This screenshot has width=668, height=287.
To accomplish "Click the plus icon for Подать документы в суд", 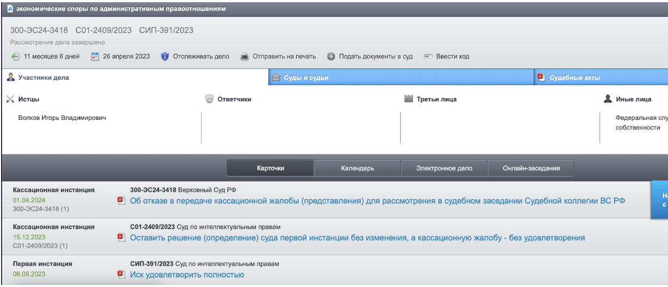I will [331, 57].
